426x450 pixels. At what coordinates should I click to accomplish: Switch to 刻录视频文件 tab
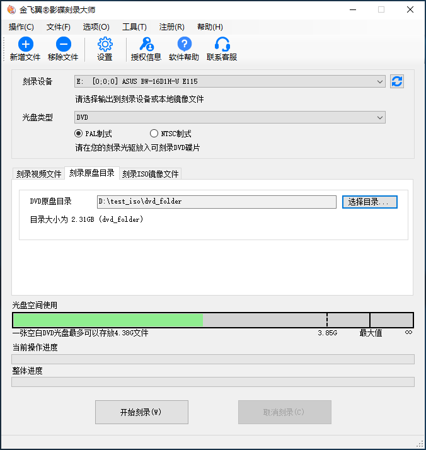click(39, 174)
